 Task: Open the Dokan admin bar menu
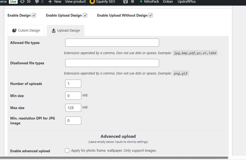click(168, 2)
